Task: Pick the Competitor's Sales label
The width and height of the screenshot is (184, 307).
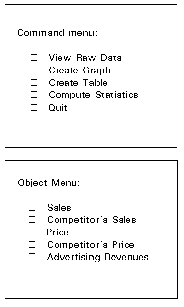Action: tap(91, 220)
